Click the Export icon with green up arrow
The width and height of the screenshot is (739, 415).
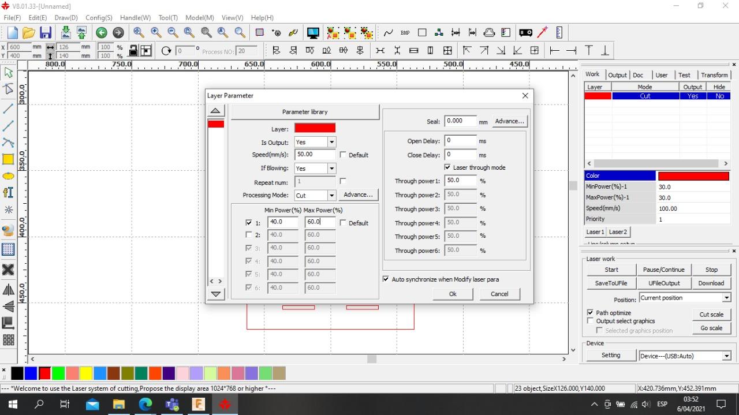click(x=81, y=33)
